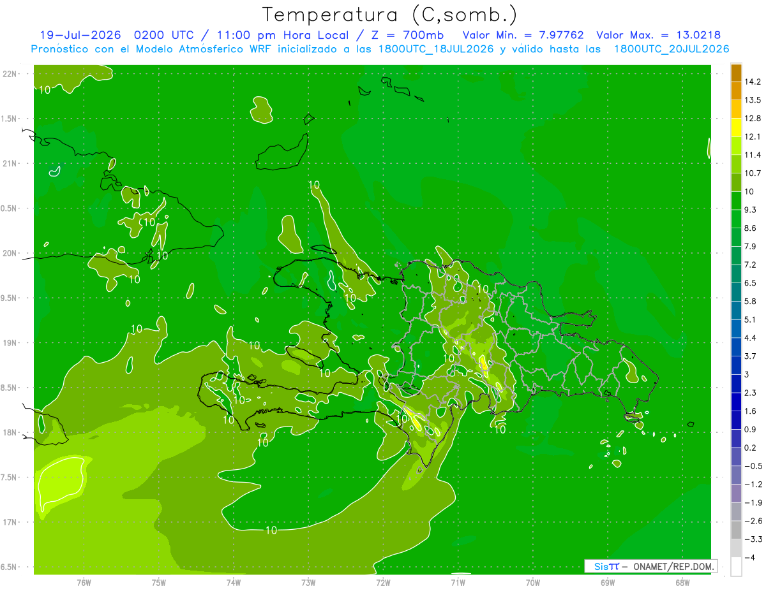Click the 0.9 colorbar value
The image size is (766, 591).
pyautogui.click(x=750, y=430)
